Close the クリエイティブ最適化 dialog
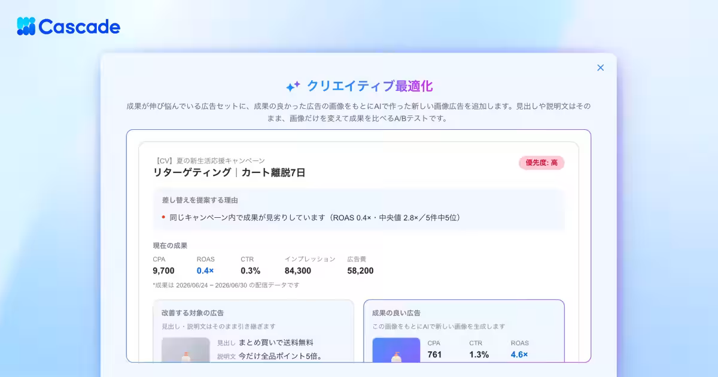Image resolution: width=718 pixels, height=377 pixels. [601, 68]
